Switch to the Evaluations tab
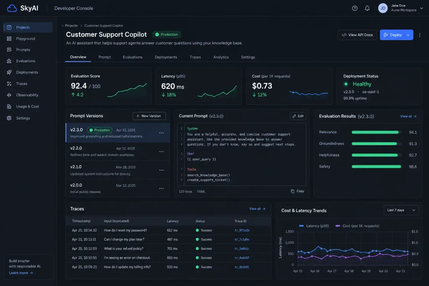This screenshot has width=429, height=286. tap(132, 57)
